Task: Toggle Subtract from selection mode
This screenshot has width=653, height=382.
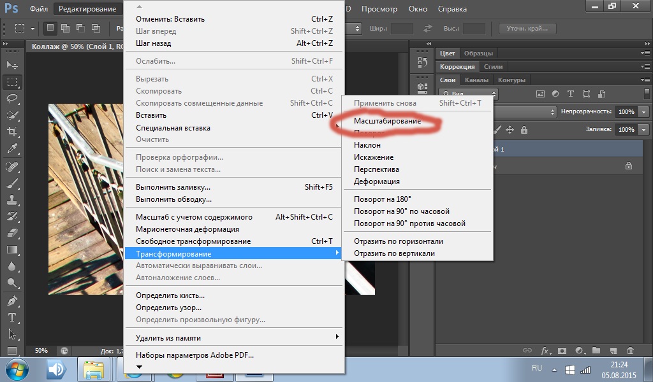Action: pos(80,28)
